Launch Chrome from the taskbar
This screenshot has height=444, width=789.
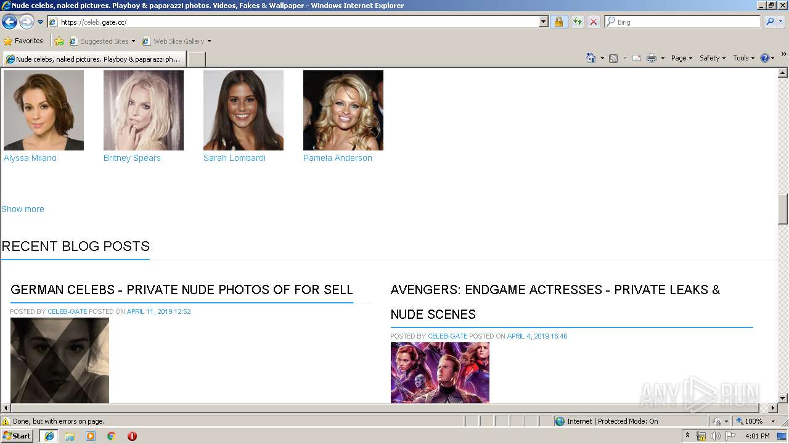tap(112, 436)
